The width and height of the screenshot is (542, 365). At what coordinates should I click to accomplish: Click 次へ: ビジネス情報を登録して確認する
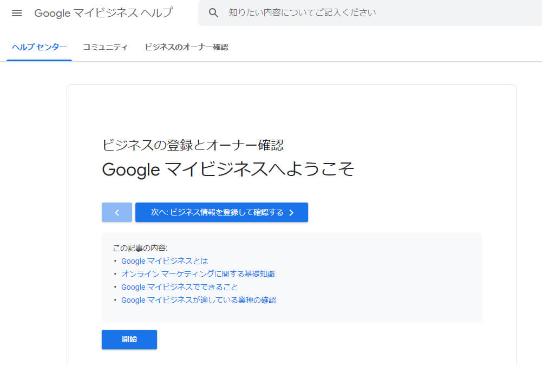(221, 212)
